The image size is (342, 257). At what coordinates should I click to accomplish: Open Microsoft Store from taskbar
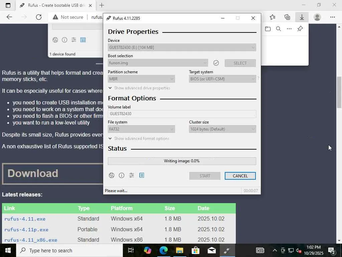196,250
